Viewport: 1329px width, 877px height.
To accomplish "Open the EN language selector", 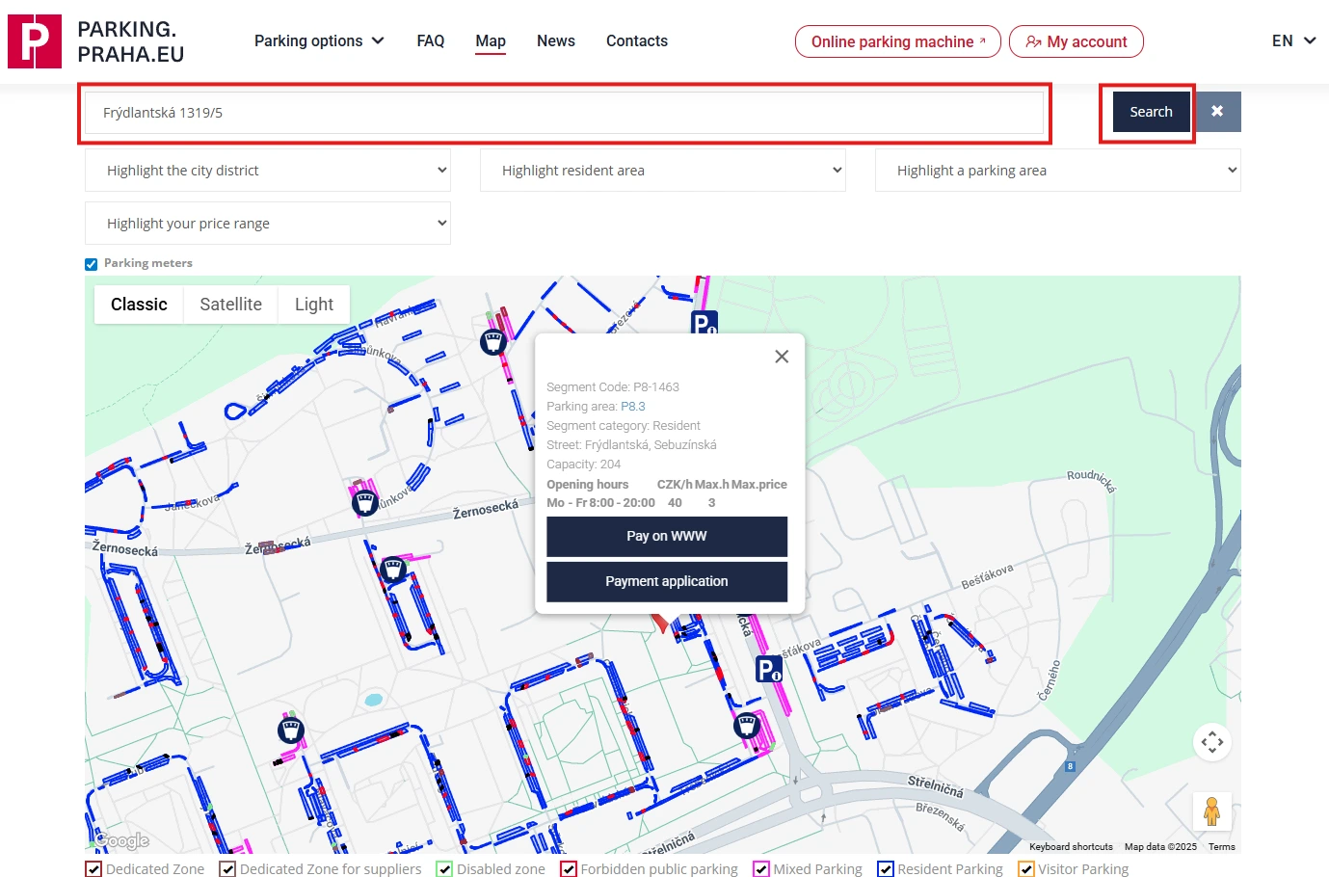I will tap(1293, 40).
